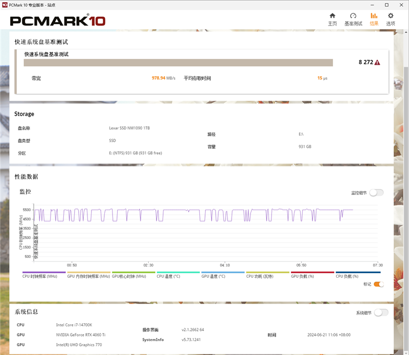409x355 pixels.
Task: Toggle CPU 时钟频率 (MHz) legend series
Action: pyautogui.click(x=44, y=275)
